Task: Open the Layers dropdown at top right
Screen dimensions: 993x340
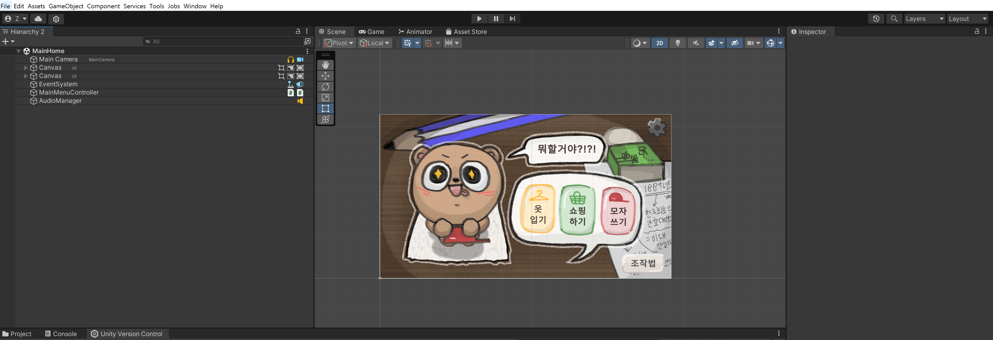Action: pyautogui.click(x=924, y=18)
